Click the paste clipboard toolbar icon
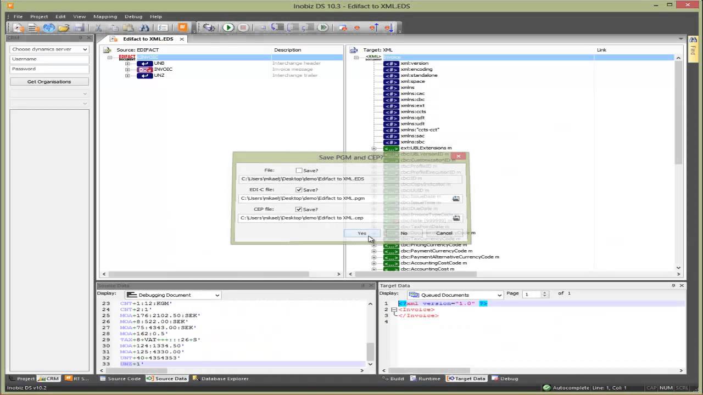Image resolution: width=703 pixels, height=395 pixels. [129, 27]
